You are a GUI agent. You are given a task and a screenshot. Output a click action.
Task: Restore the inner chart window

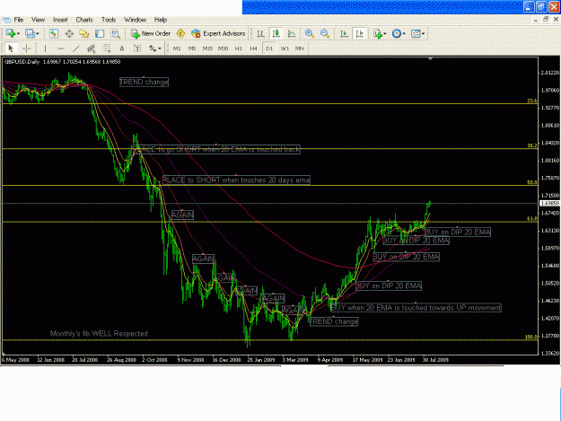pos(546,20)
